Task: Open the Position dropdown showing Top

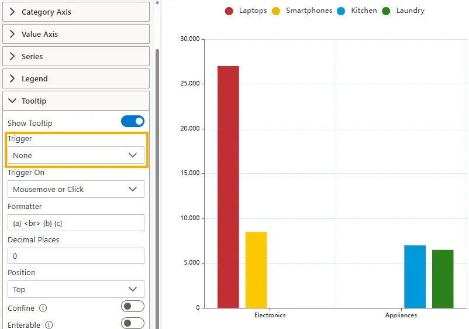Action: (x=75, y=289)
